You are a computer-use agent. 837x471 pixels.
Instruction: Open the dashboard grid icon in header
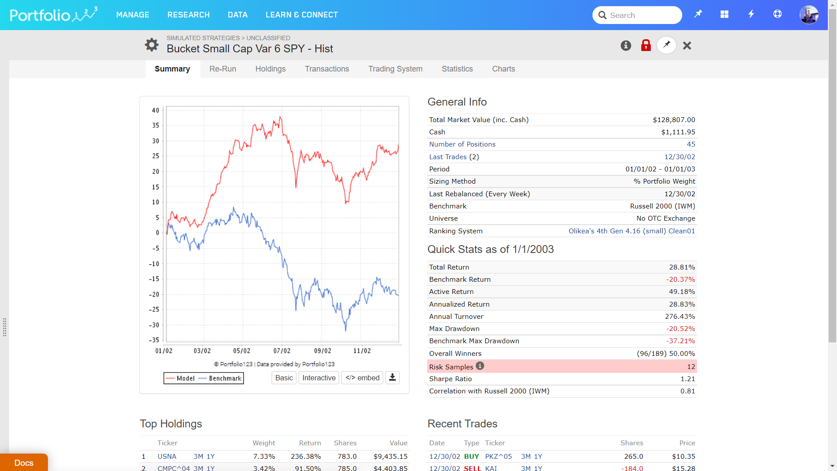[724, 14]
